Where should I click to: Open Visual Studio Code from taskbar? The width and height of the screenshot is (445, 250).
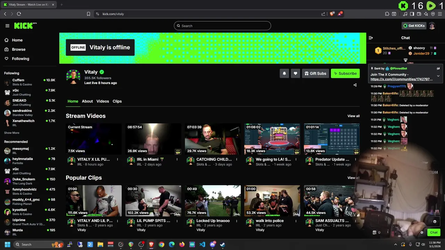pos(202,244)
